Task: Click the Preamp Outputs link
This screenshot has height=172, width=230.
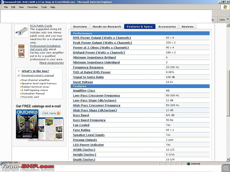Action: (x=85, y=140)
